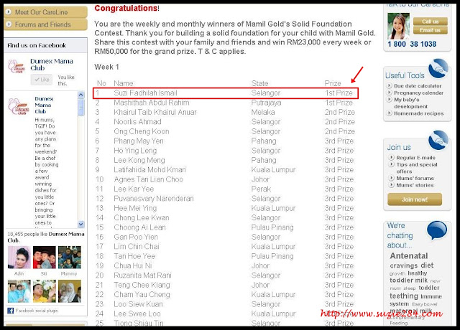The width and height of the screenshot is (460, 330).
Task: Open the teething tag
Action: click(404, 296)
